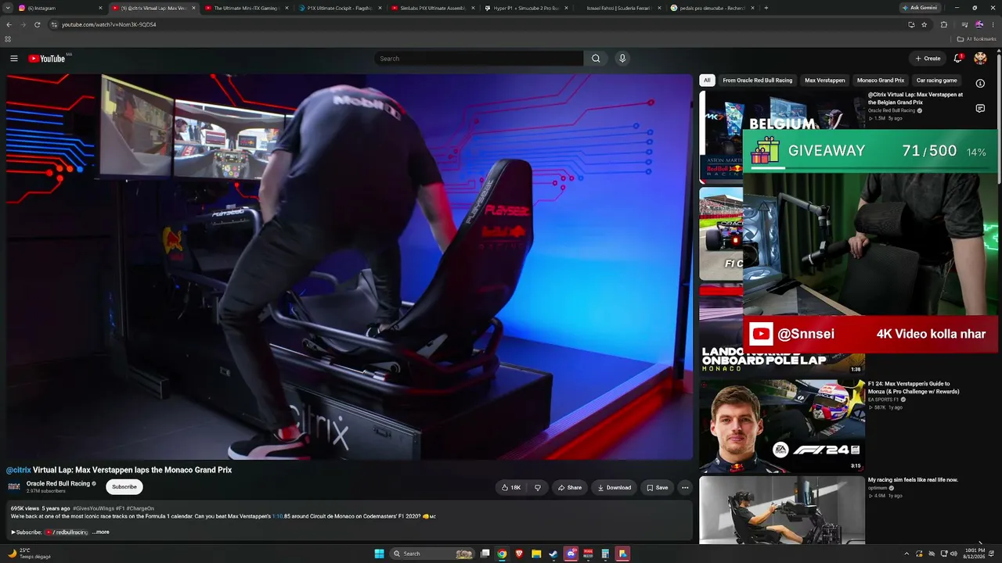1002x563 pixels.
Task: Open the YouTube guide hamburger menu
Action: (13, 59)
